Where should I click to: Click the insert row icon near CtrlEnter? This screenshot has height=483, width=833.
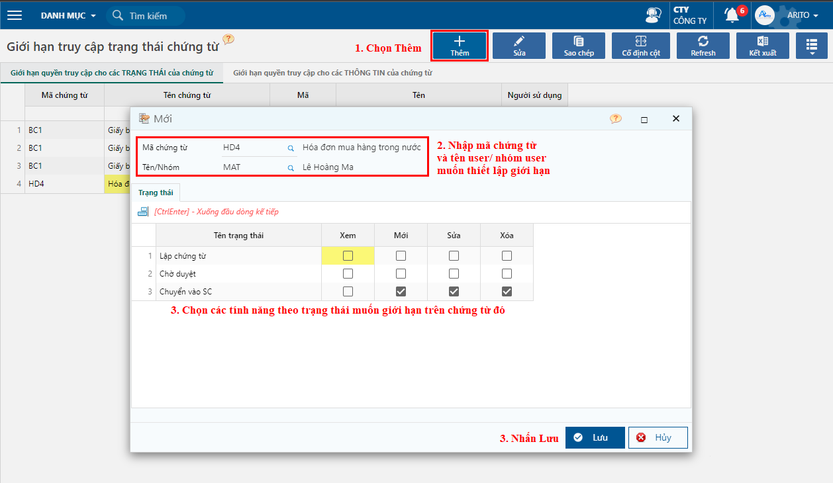(143, 212)
